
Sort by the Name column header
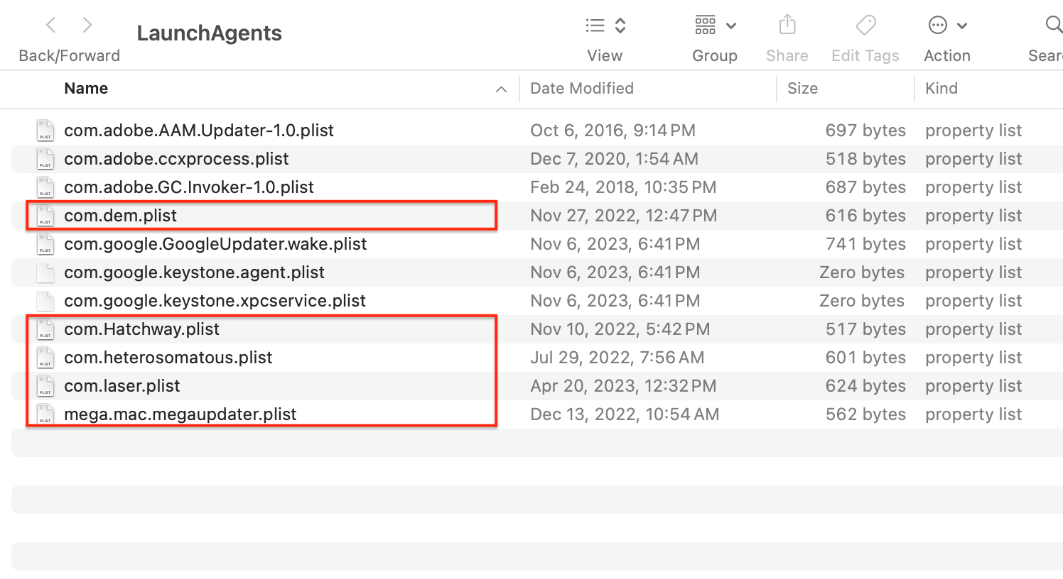[x=86, y=89]
